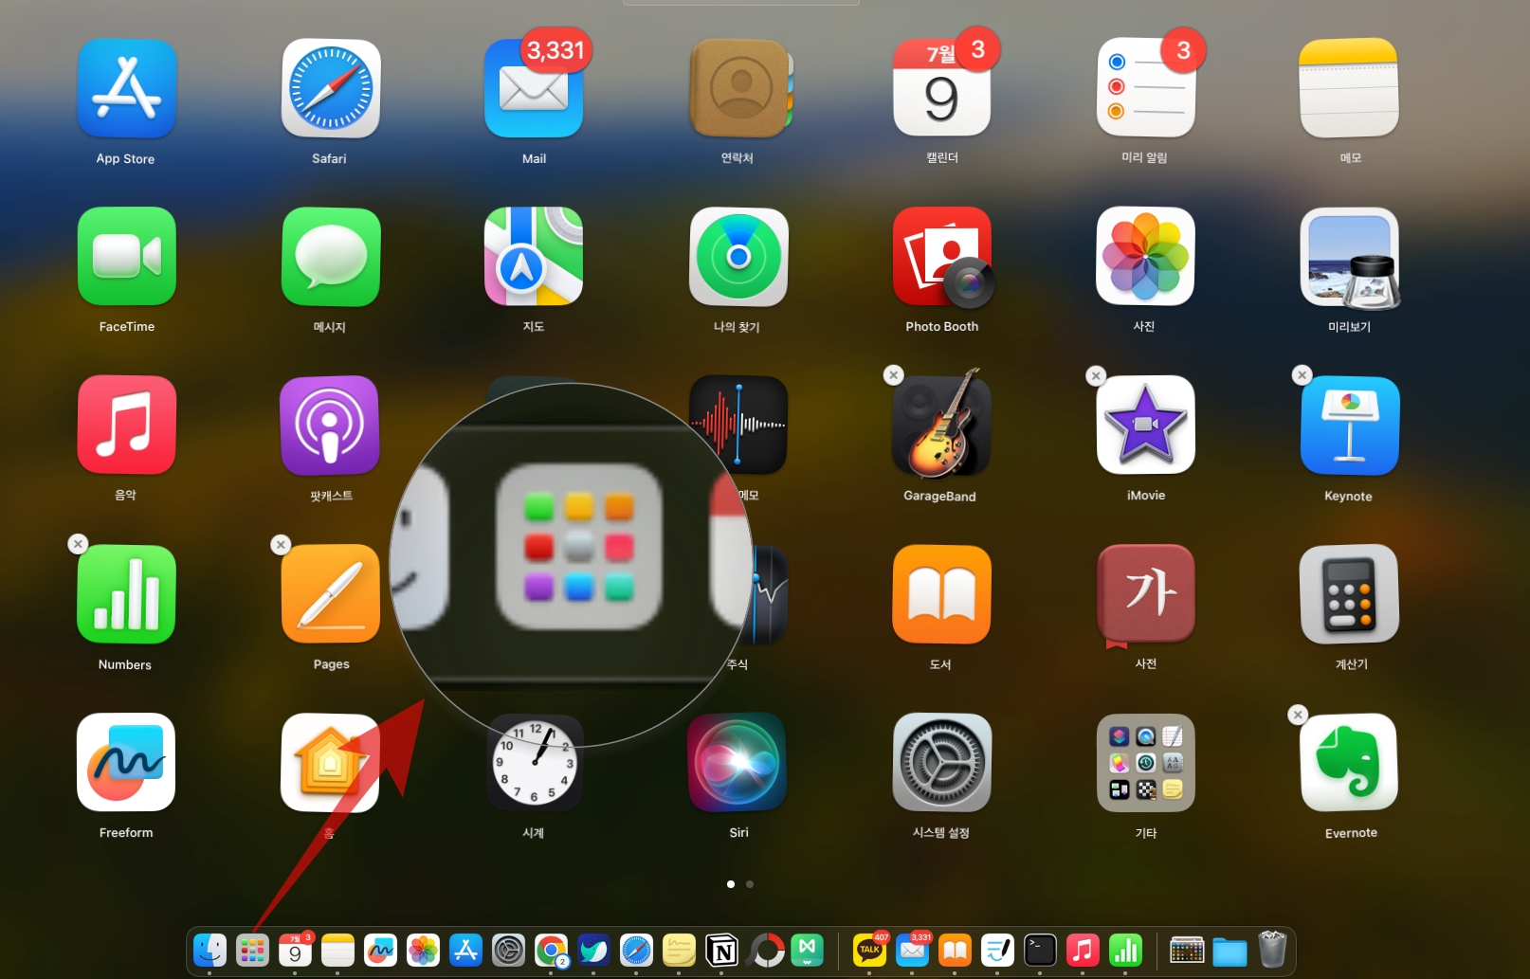Image resolution: width=1530 pixels, height=979 pixels.
Task: Expand the 기타 (Other) app folder
Action: pyautogui.click(x=1145, y=763)
